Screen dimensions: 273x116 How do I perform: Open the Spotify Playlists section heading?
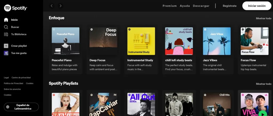(63, 83)
